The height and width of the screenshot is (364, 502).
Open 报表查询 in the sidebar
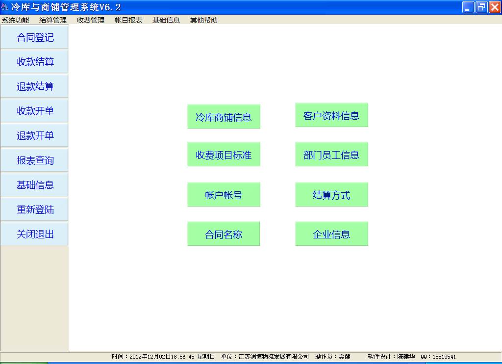(x=35, y=160)
